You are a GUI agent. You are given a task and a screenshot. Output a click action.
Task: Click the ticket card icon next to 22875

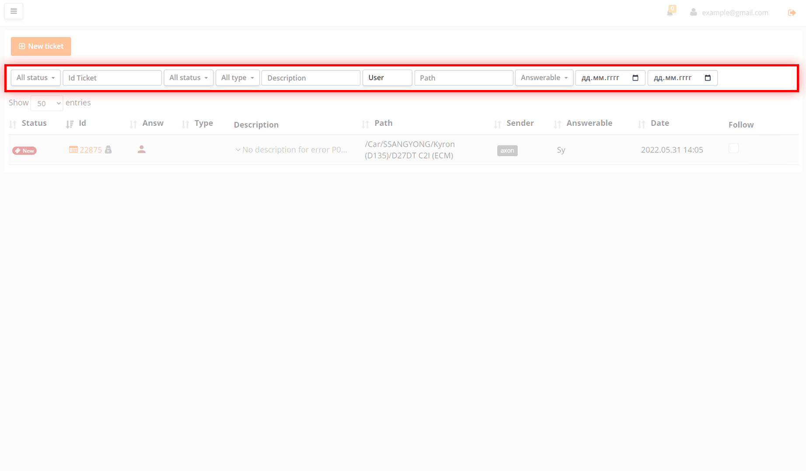73,149
